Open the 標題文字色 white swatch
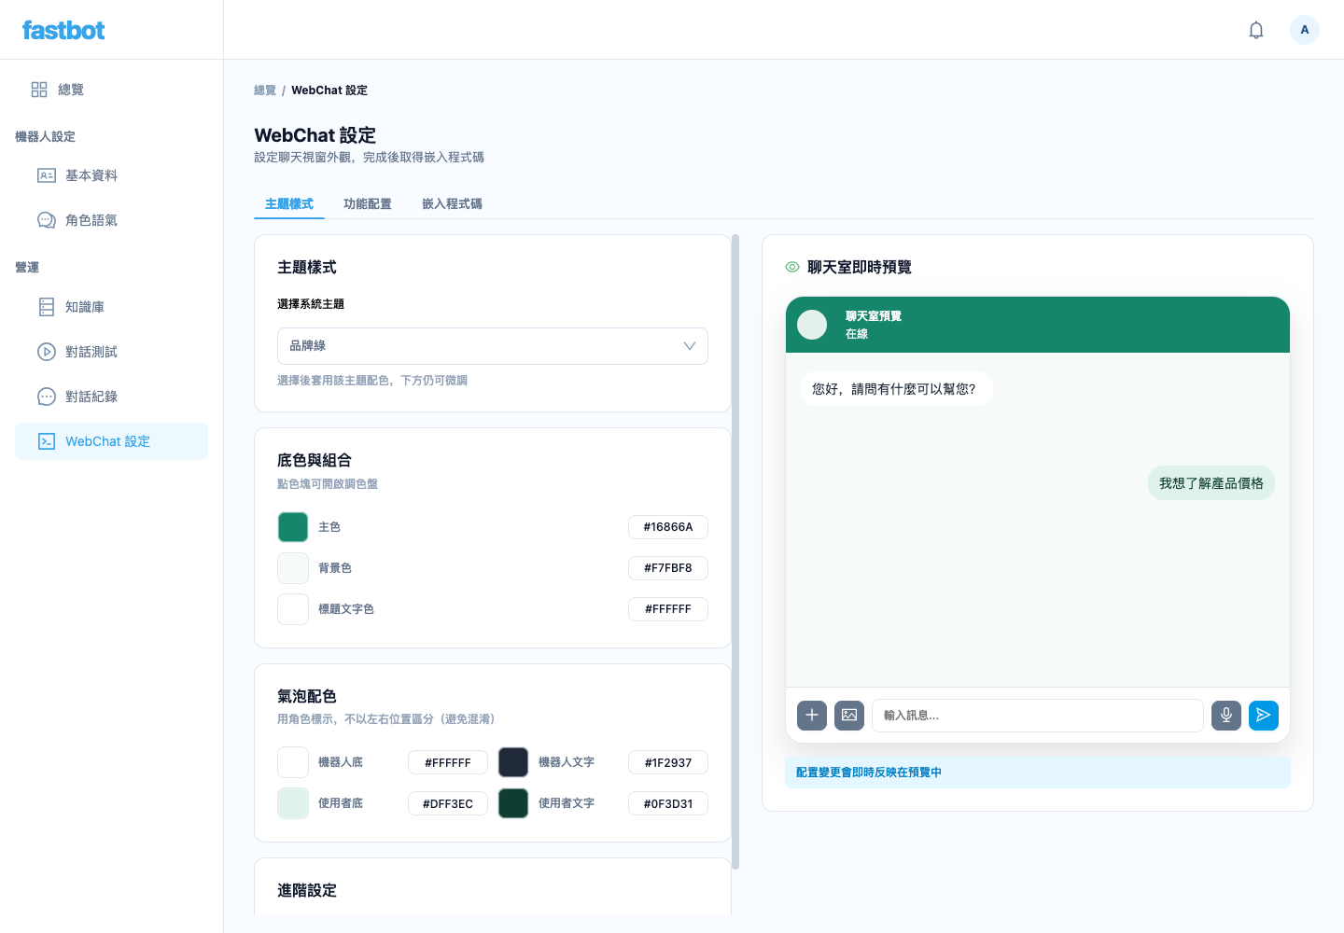Screen dimensions: 1344x933 (x=293, y=609)
